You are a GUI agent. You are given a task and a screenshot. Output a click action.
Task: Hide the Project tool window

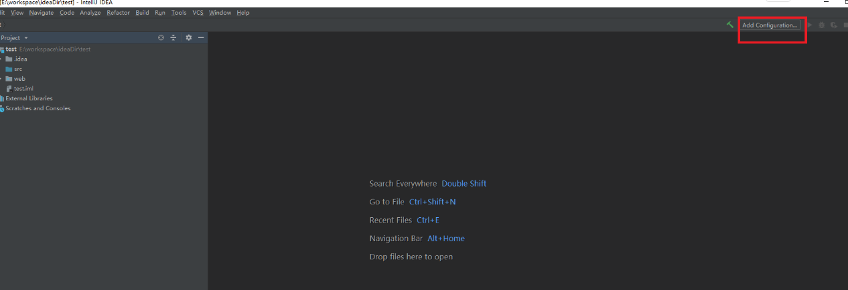click(x=201, y=38)
